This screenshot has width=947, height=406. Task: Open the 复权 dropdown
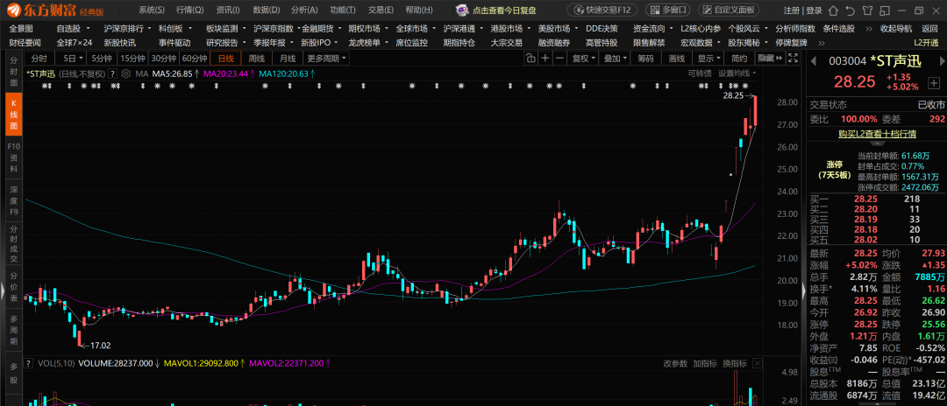click(x=583, y=58)
